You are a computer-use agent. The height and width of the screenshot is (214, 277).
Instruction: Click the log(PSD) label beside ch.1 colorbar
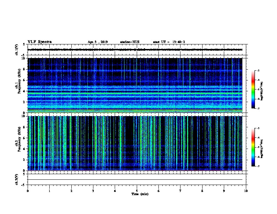262,91
